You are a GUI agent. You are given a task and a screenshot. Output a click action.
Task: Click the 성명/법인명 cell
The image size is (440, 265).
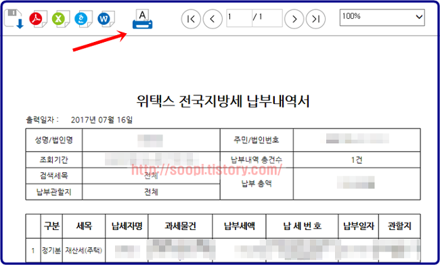(x=54, y=140)
